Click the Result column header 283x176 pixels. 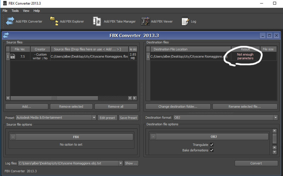point(246,49)
